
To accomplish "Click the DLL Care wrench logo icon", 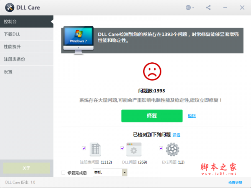I will pyautogui.click(x=10, y=8).
